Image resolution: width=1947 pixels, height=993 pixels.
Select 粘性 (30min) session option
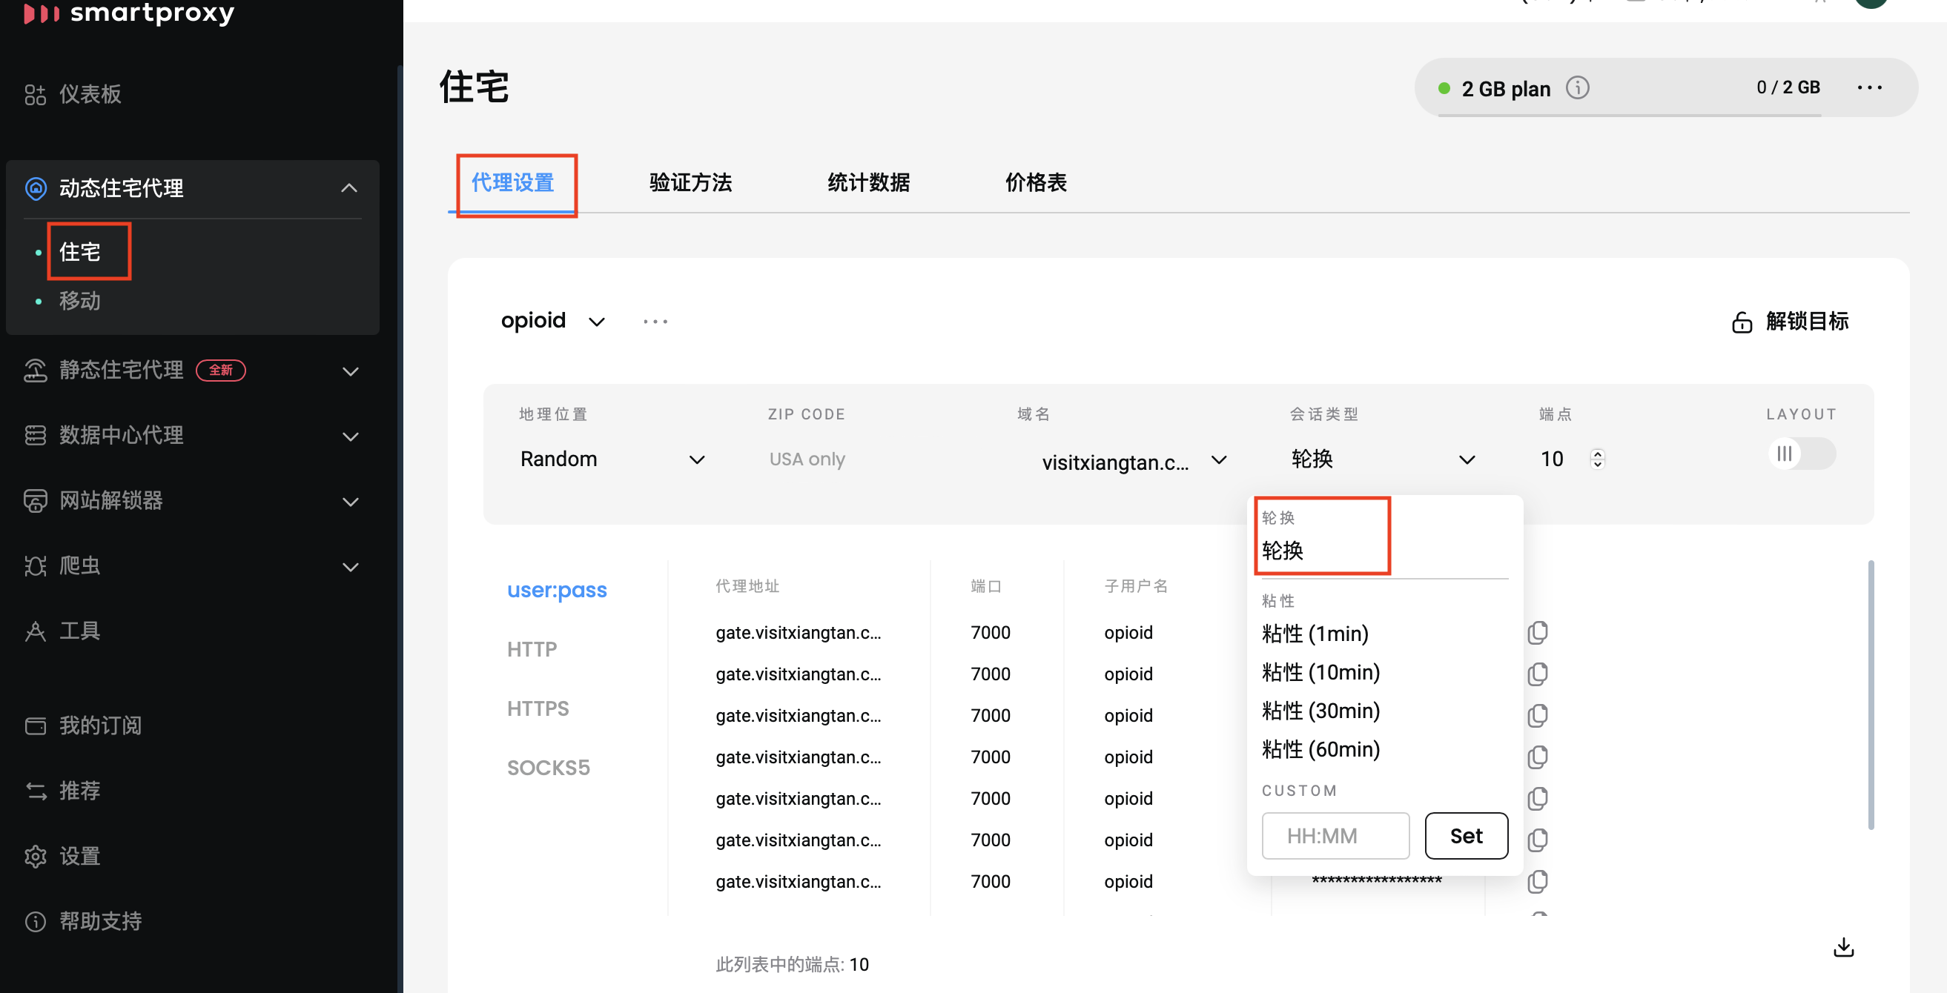1320,711
